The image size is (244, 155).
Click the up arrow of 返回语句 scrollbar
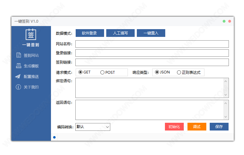pyautogui.click(x=226, y=103)
